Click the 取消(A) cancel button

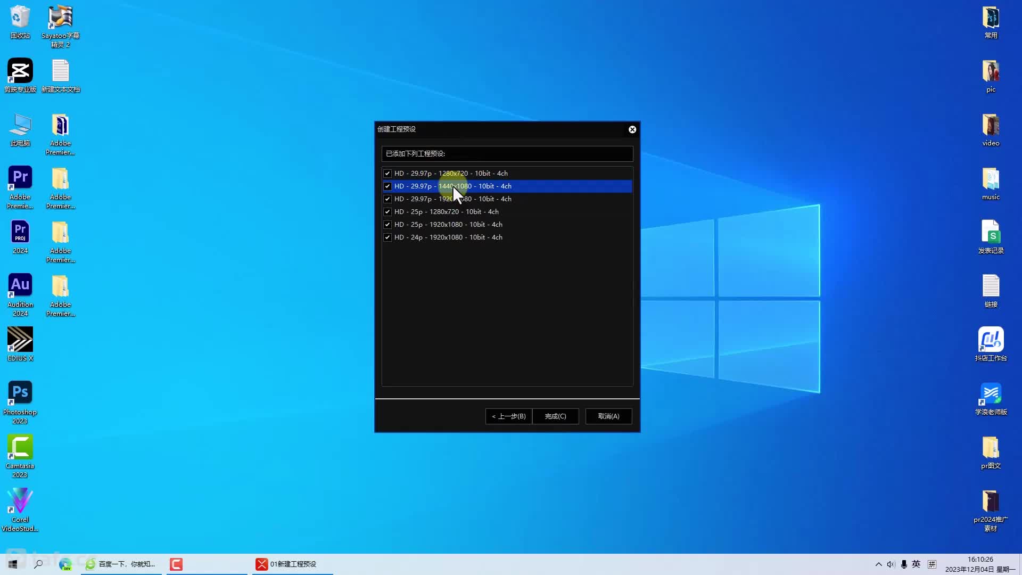608,416
